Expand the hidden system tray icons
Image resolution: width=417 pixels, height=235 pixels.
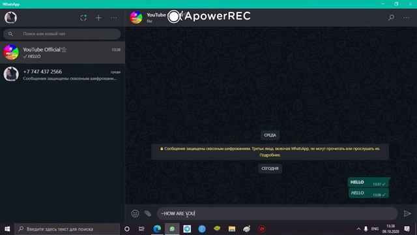(358, 229)
